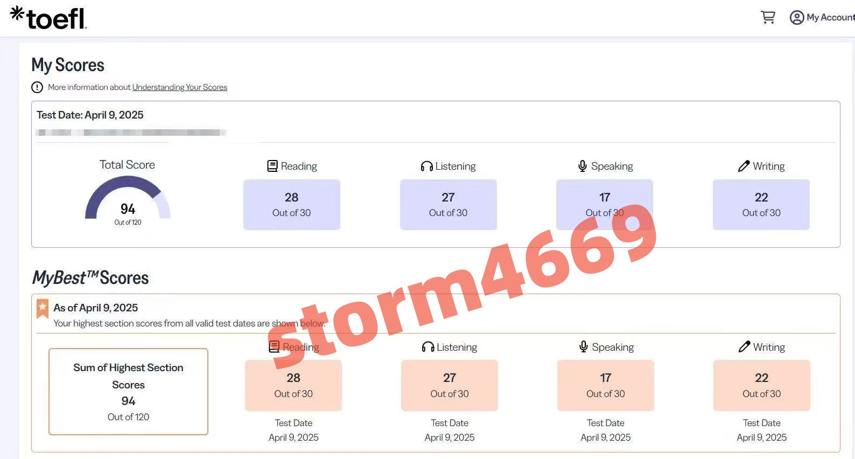Open Understanding Your Scores link
The image size is (855, 459).
click(180, 87)
